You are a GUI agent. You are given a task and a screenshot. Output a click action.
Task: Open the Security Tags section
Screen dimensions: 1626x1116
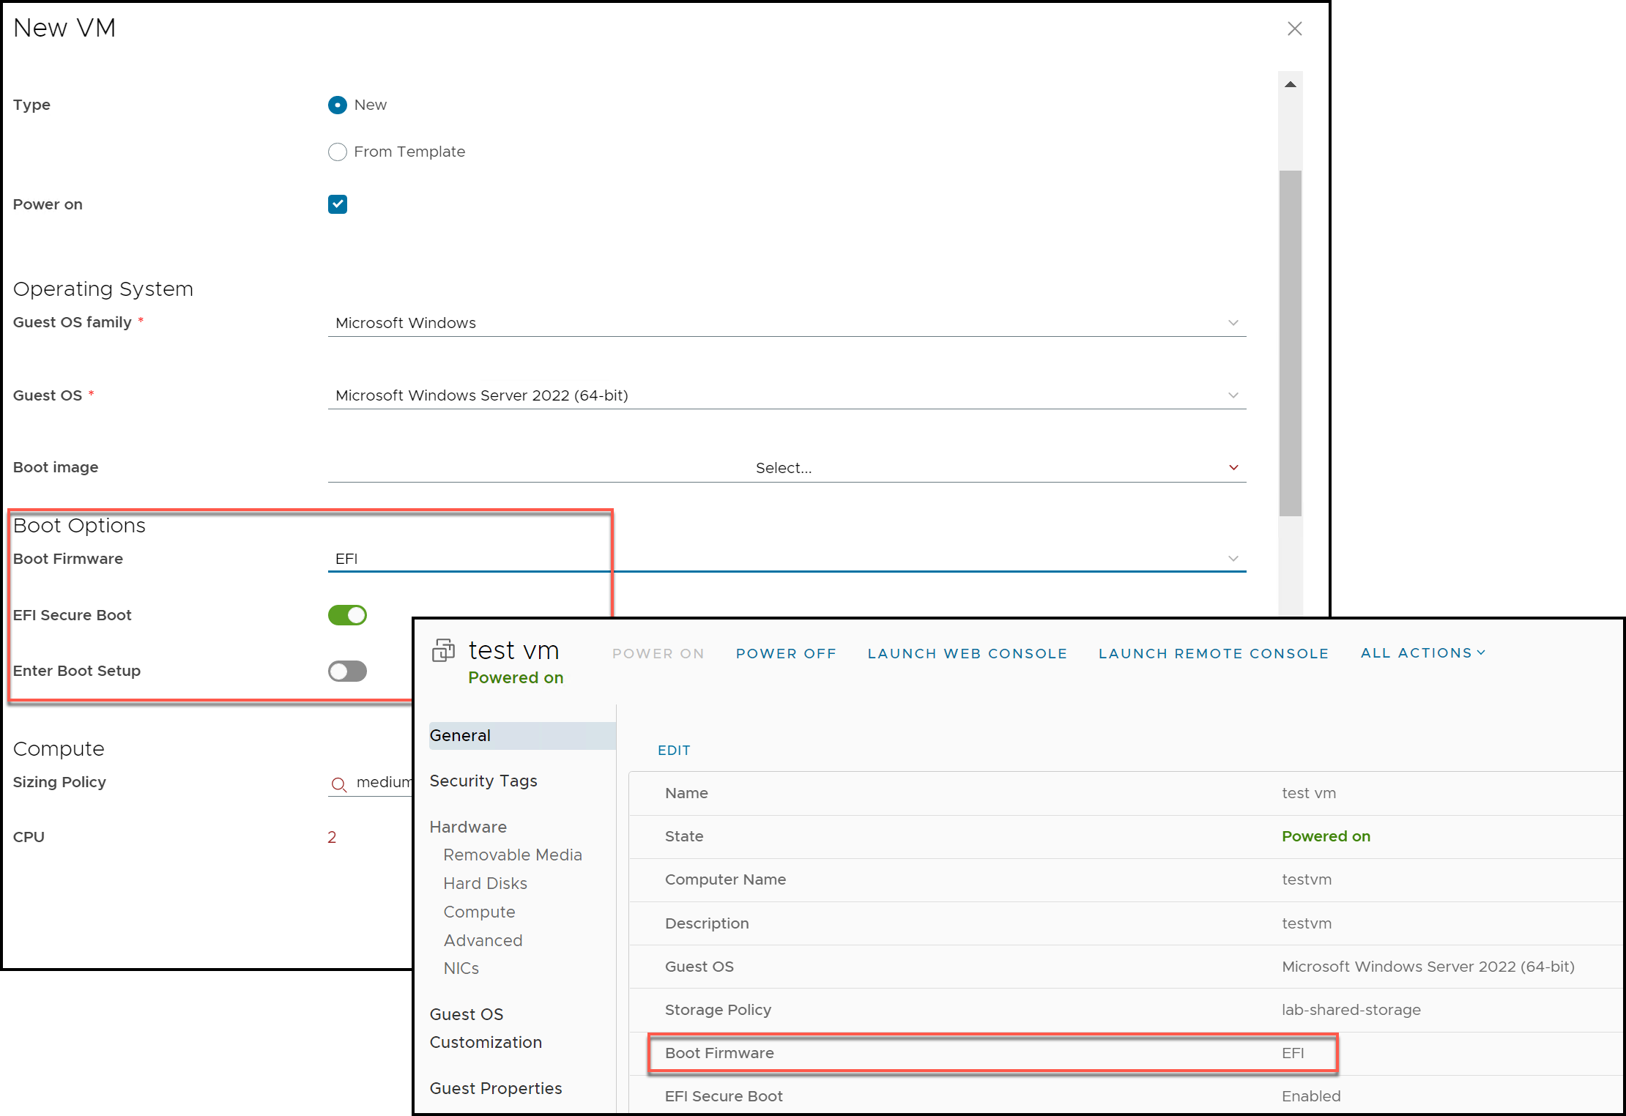[483, 781]
